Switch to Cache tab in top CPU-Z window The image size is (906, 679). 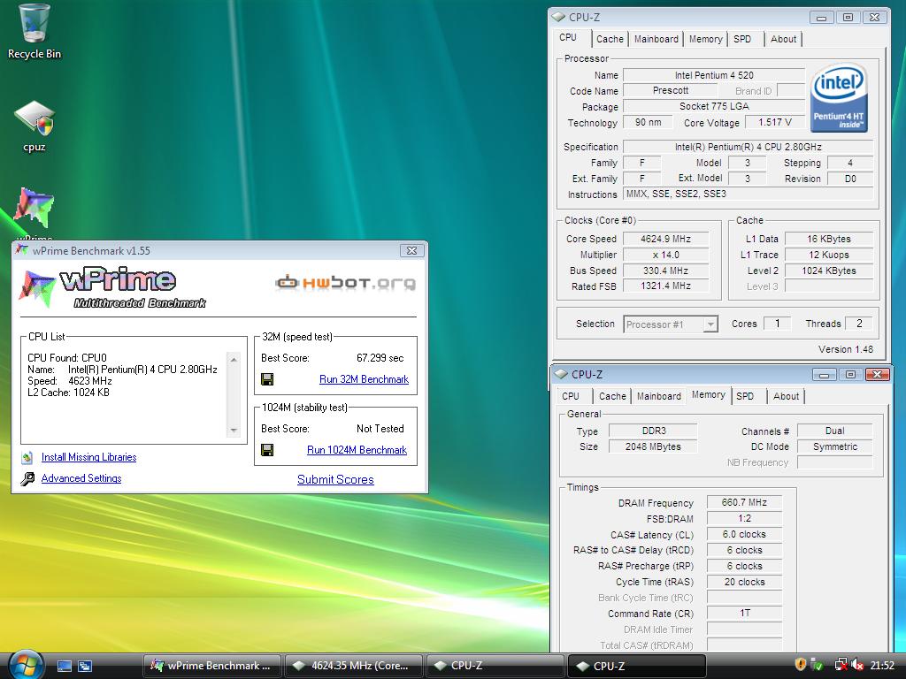[x=610, y=39]
